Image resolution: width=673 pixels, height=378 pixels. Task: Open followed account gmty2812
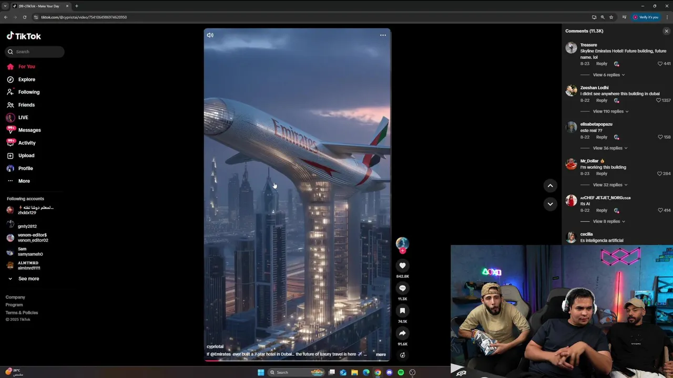click(27, 226)
